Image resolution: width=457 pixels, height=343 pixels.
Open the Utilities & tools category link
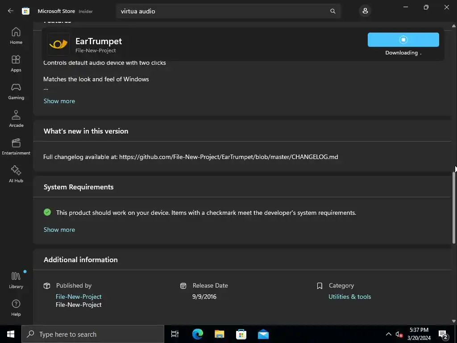click(349, 297)
